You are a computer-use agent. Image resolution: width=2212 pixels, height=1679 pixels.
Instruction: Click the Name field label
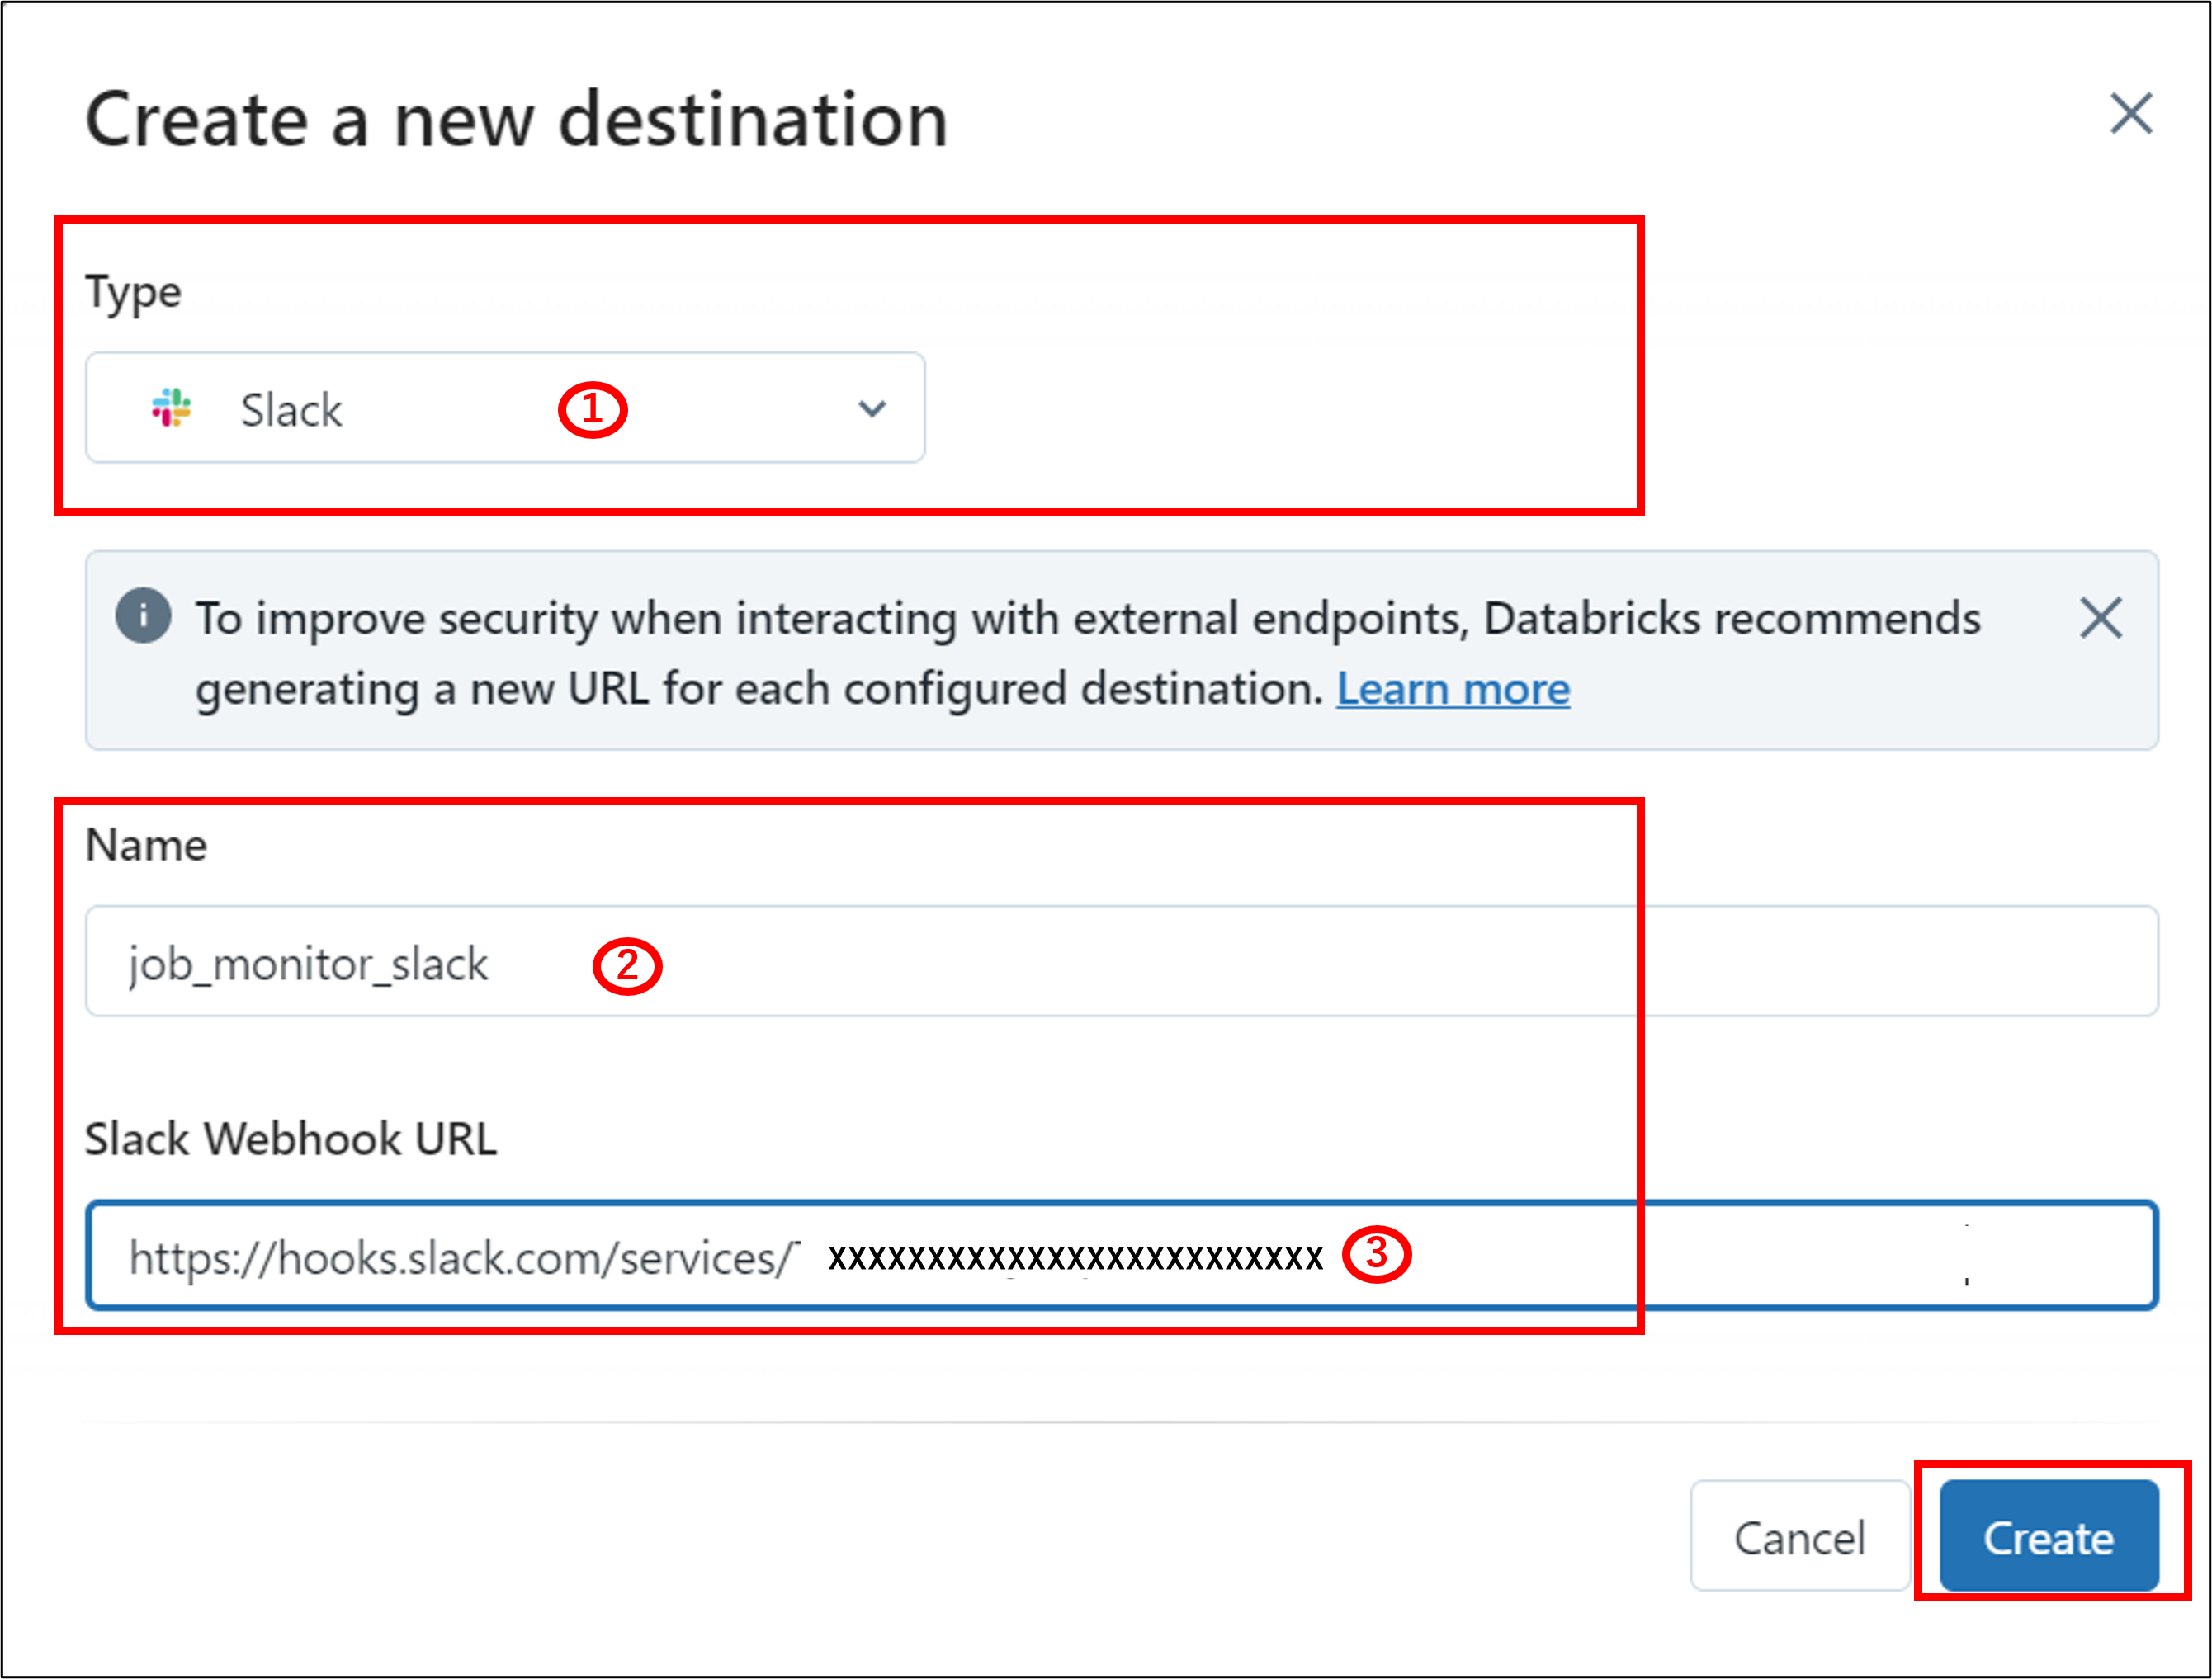146,846
